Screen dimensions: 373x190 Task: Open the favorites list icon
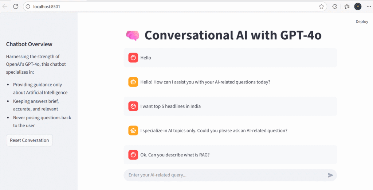coord(347,6)
